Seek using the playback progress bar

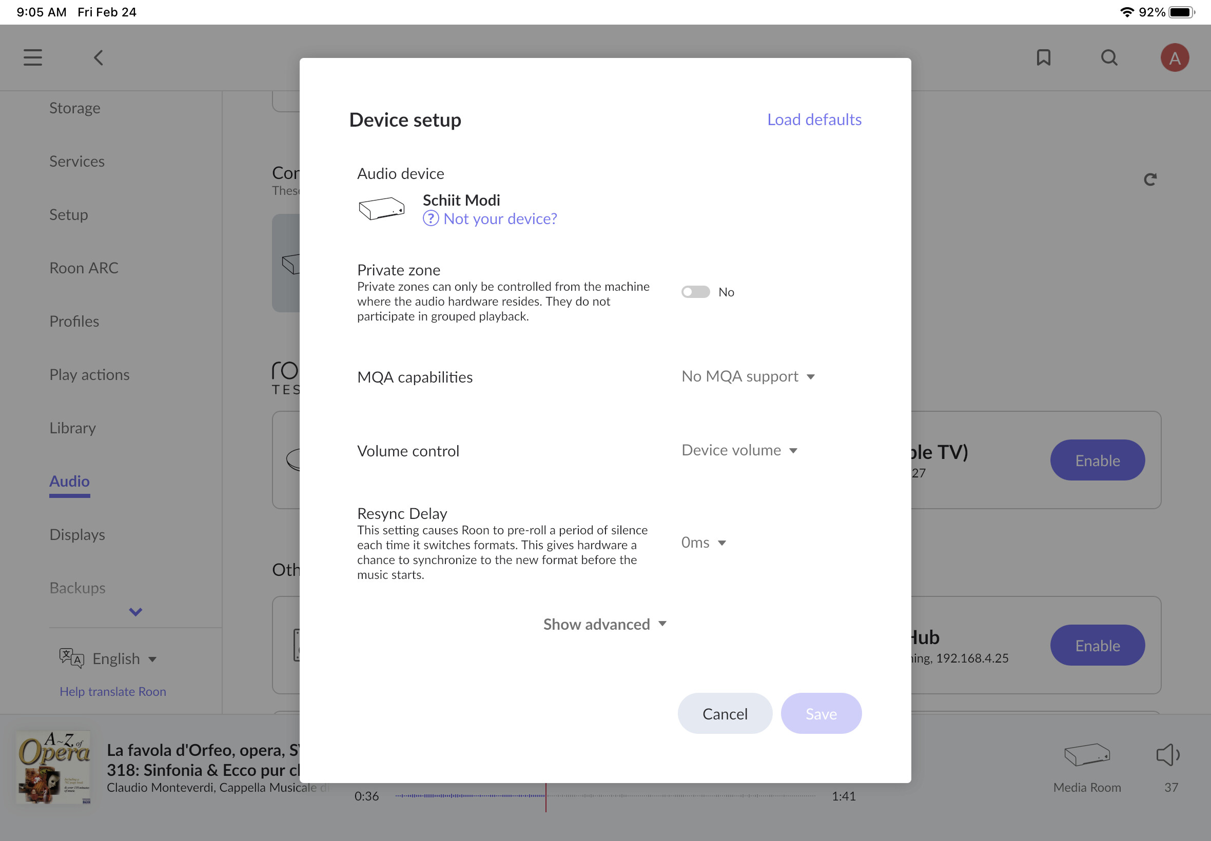(x=607, y=796)
